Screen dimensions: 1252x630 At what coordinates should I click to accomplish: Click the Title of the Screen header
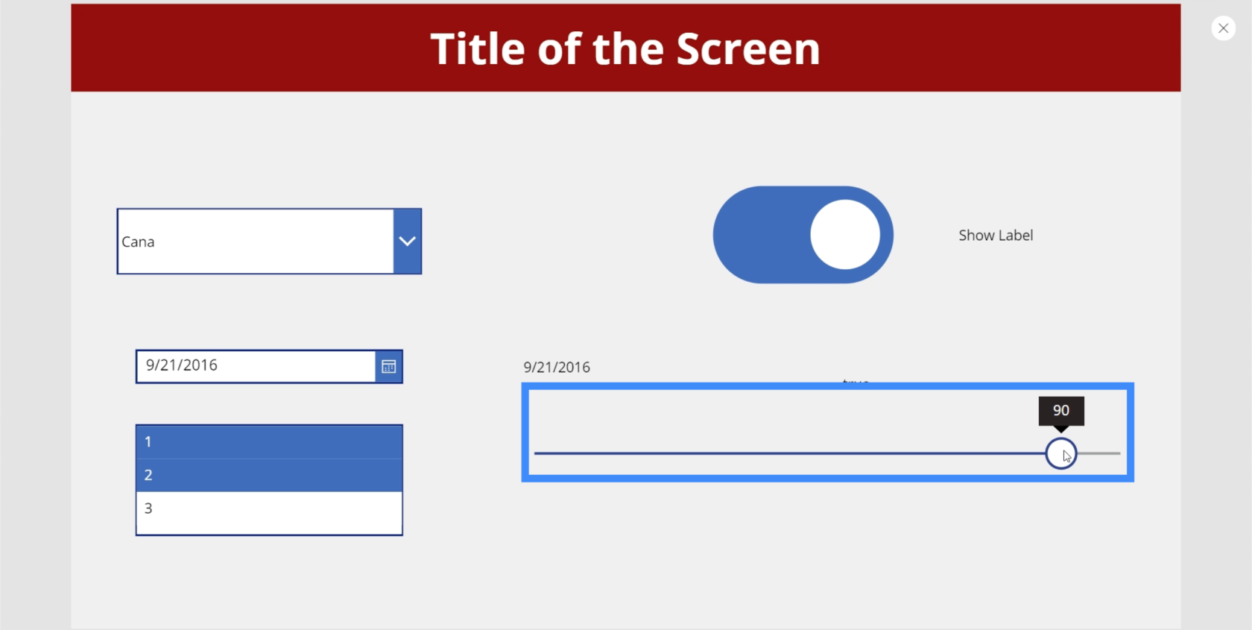(x=625, y=49)
